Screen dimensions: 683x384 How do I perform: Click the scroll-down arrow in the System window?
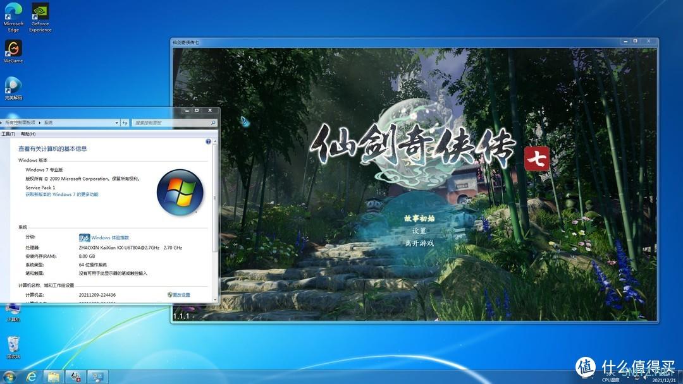[x=215, y=299]
